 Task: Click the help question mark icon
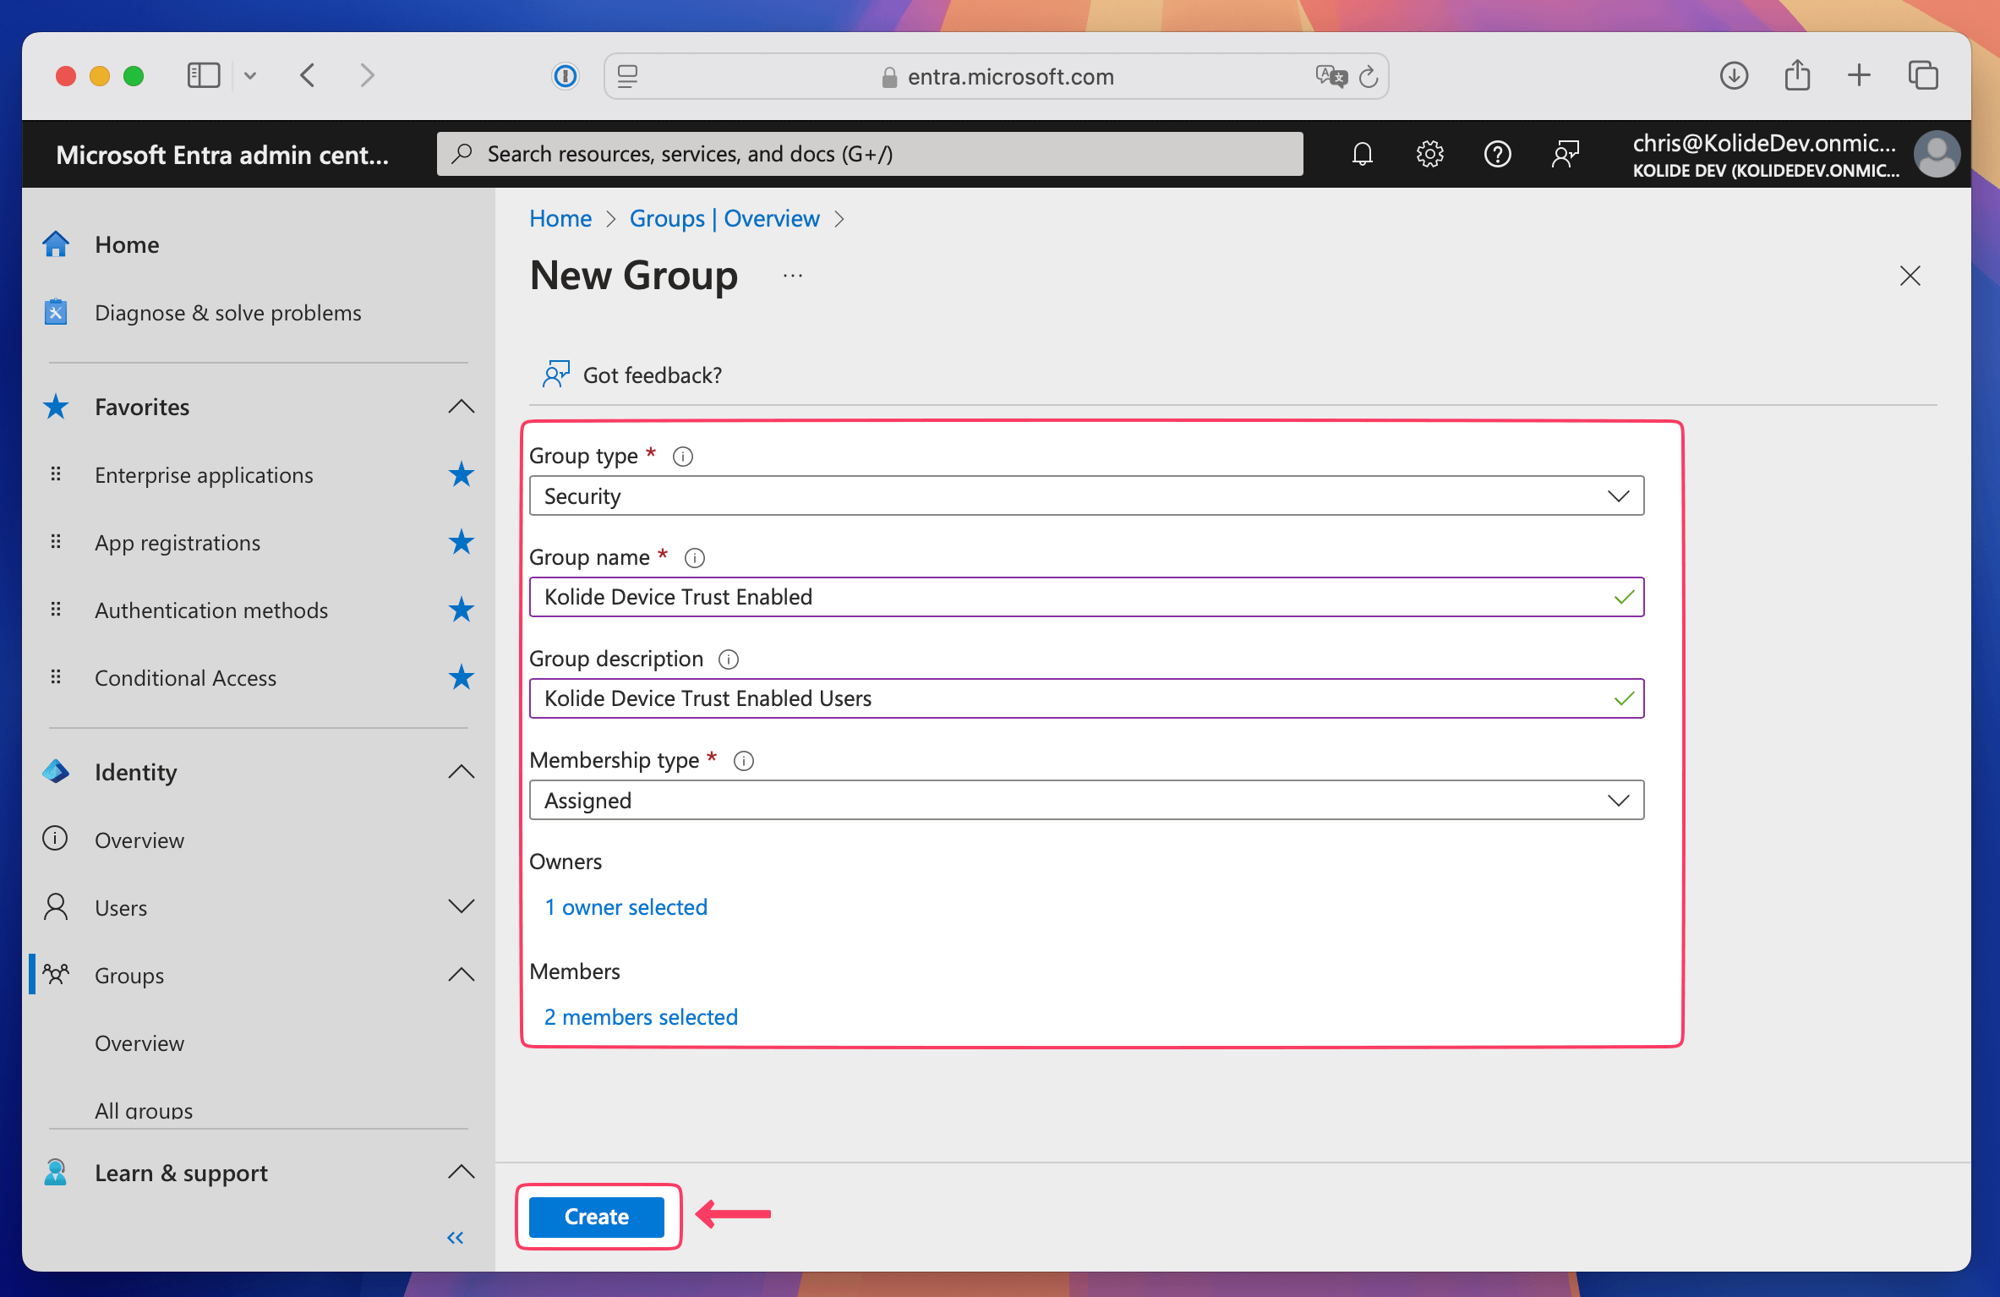[x=1497, y=154]
